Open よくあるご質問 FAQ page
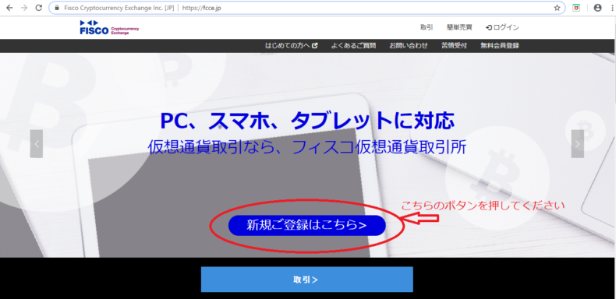Image resolution: width=616 pixels, height=299 pixels. [353, 45]
